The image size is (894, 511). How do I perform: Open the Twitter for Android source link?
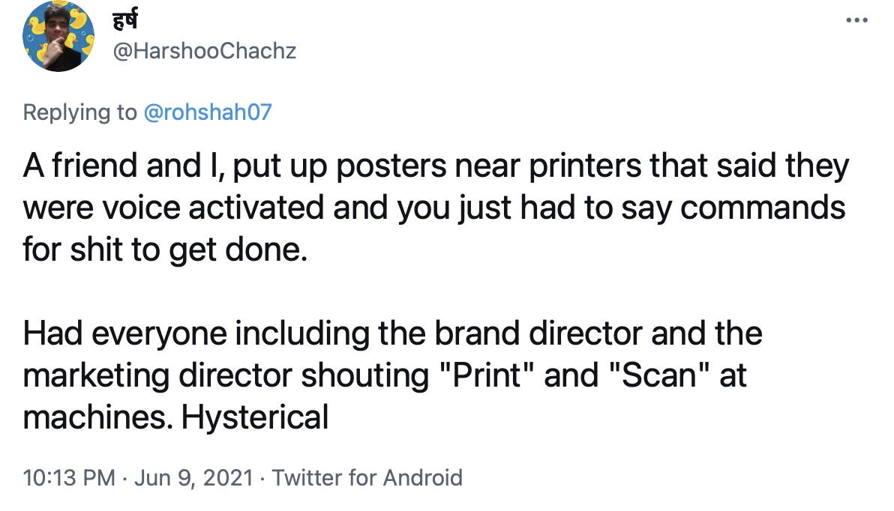coord(367,477)
